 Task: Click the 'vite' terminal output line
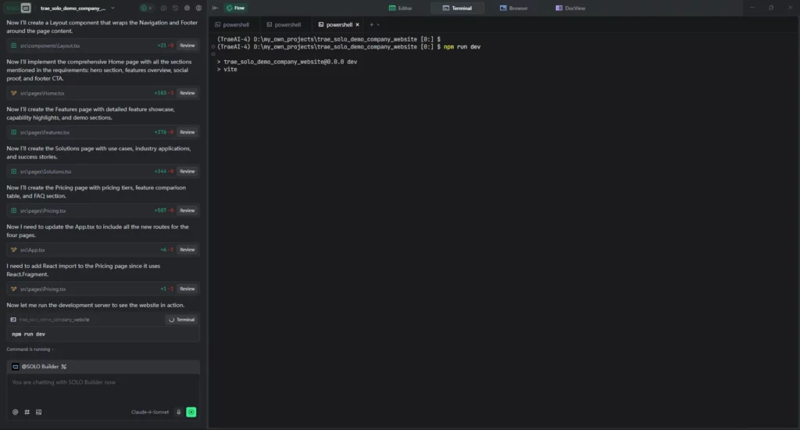click(x=227, y=70)
